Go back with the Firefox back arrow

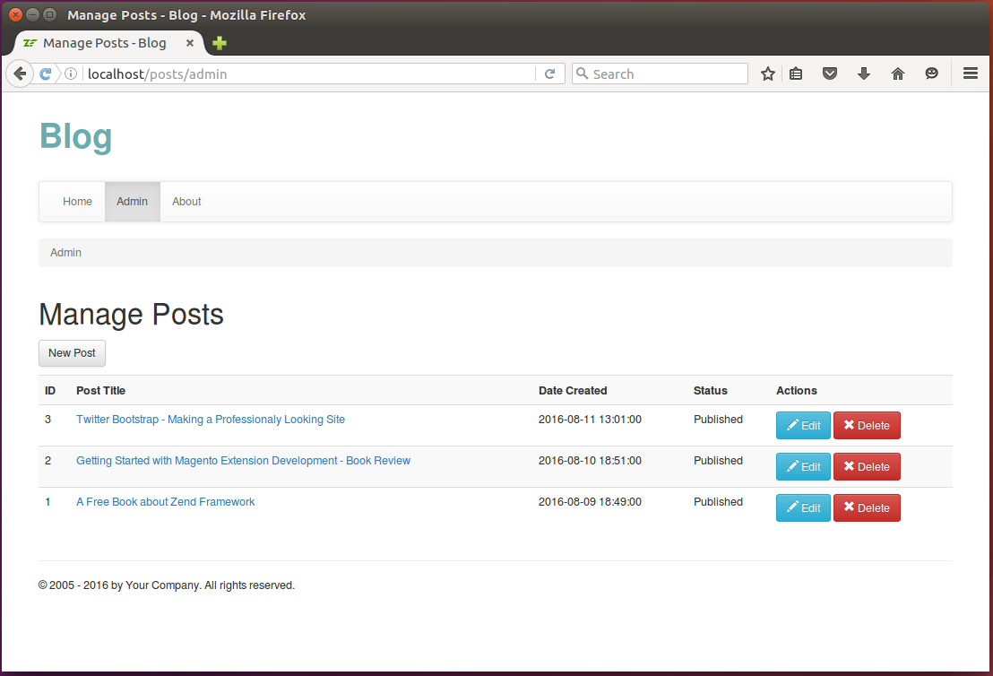(20, 74)
